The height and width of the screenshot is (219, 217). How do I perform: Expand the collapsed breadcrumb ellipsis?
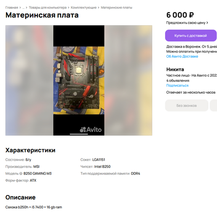[x=23, y=8]
